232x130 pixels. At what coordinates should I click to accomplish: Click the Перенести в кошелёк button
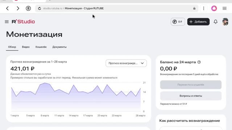[191, 85]
